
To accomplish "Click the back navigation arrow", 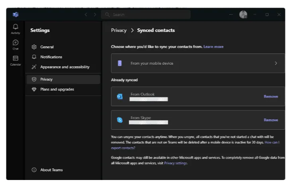I will [x=86, y=15].
